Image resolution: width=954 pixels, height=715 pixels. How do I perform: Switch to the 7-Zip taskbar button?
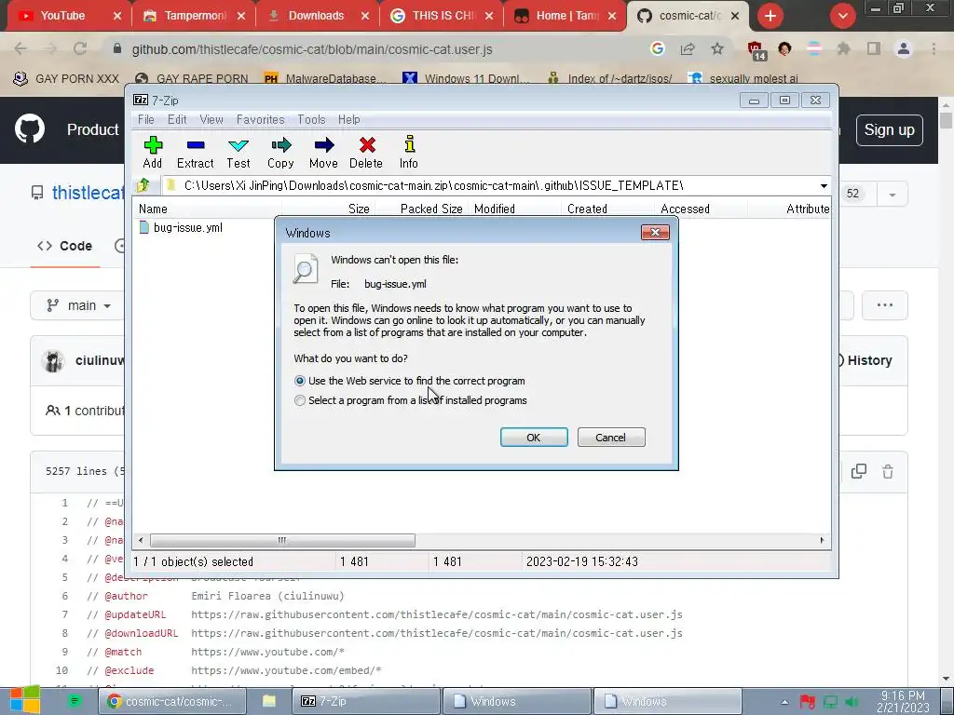coord(367,701)
